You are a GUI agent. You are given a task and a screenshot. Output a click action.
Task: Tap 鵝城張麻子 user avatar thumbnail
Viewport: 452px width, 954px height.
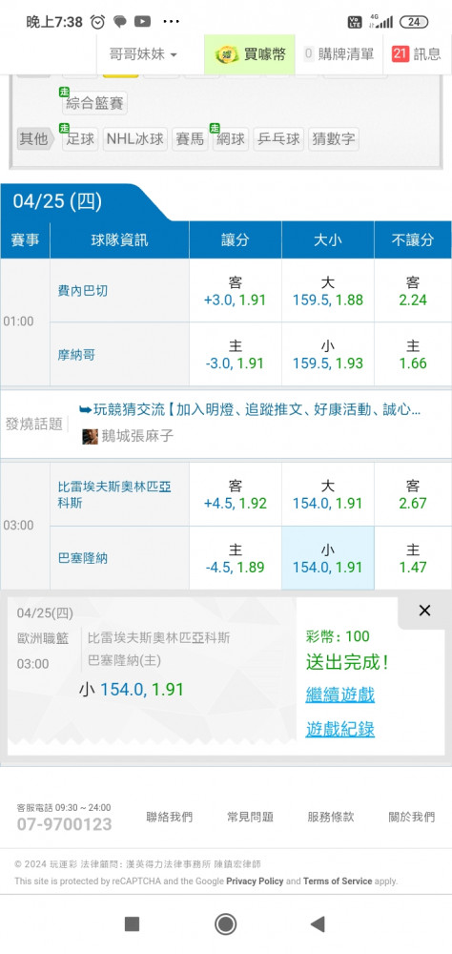(90, 436)
